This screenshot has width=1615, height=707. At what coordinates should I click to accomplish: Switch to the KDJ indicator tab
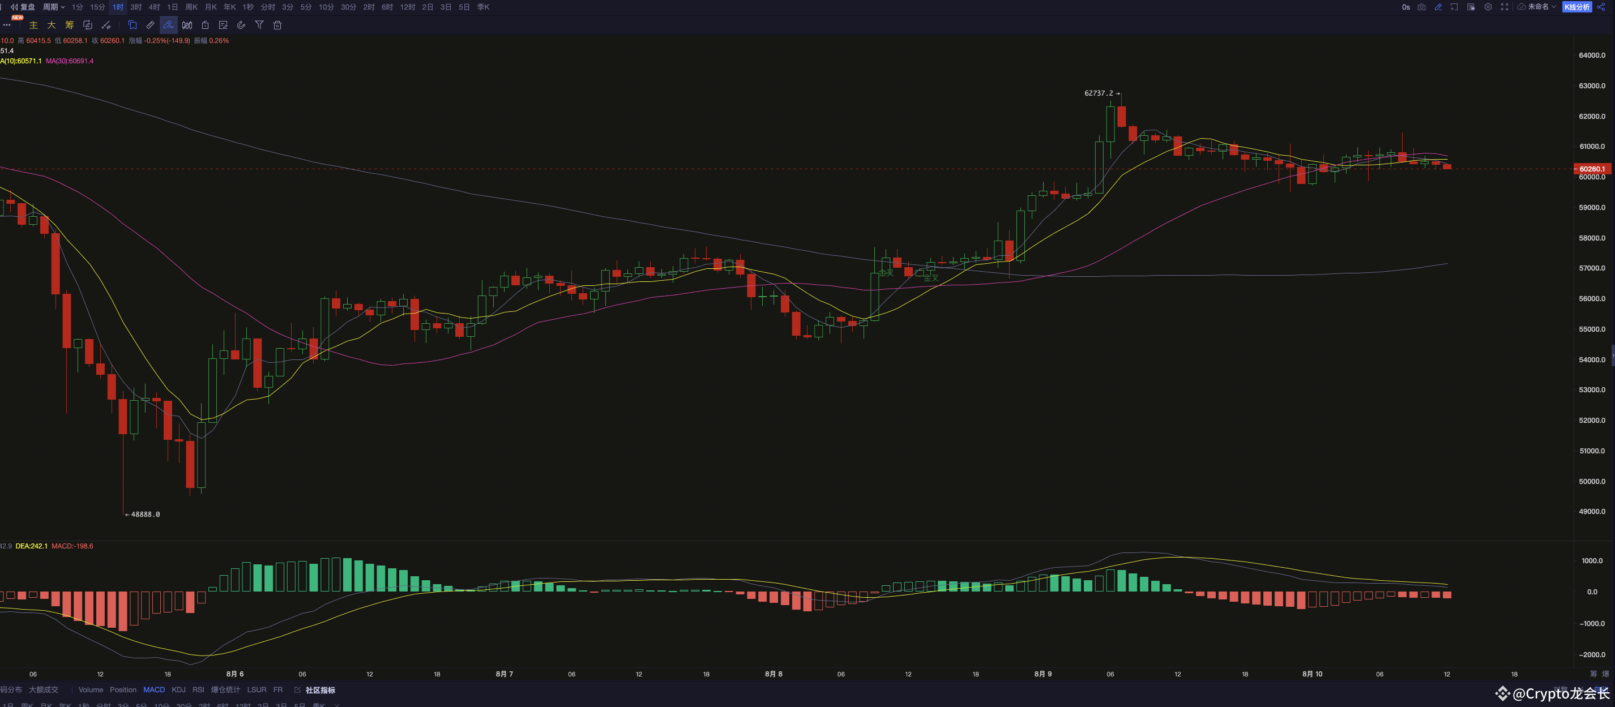178,689
